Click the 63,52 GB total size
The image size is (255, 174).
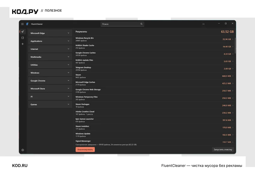227,32
